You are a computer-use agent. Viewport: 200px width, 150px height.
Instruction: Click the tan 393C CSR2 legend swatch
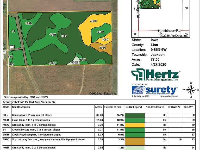pos(135,141)
